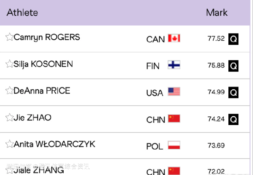Click China flag beside Jie ZHAO
253x175 pixels.
[x=174, y=119]
